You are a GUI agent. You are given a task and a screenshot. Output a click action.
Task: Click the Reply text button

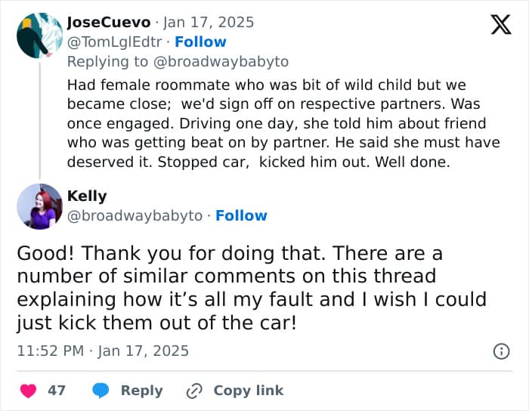point(142,391)
